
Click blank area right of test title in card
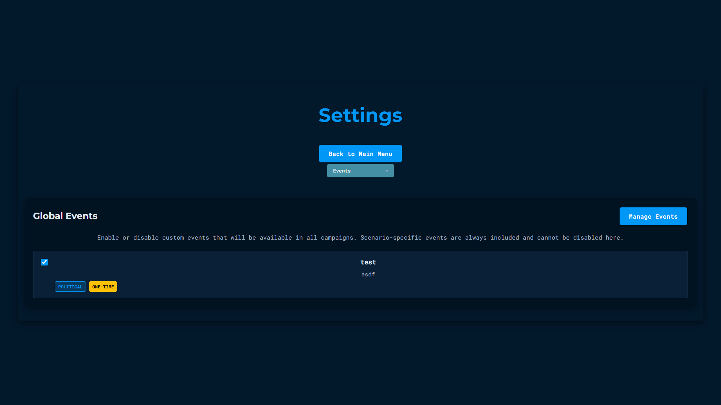pos(526,262)
